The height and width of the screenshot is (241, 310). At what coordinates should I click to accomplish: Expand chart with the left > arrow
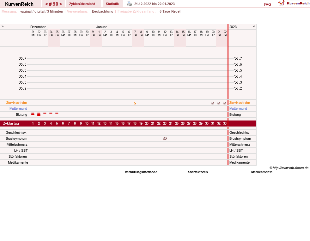pyautogui.click(x=3, y=26)
